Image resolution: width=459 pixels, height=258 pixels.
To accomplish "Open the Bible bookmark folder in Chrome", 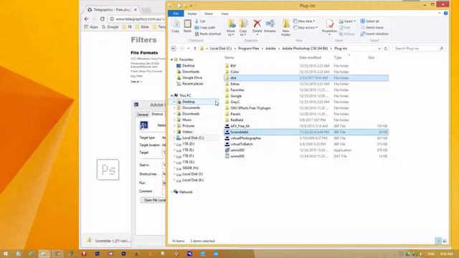I will [x=143, y=27].
